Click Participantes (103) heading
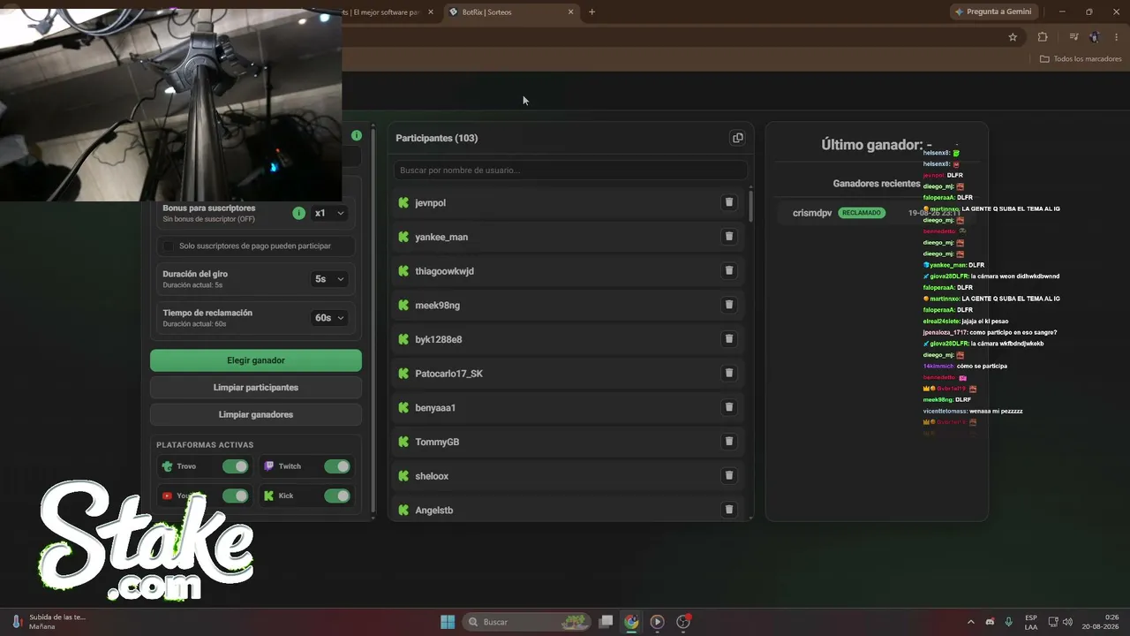1130x636 pixels. coord(437,138)
